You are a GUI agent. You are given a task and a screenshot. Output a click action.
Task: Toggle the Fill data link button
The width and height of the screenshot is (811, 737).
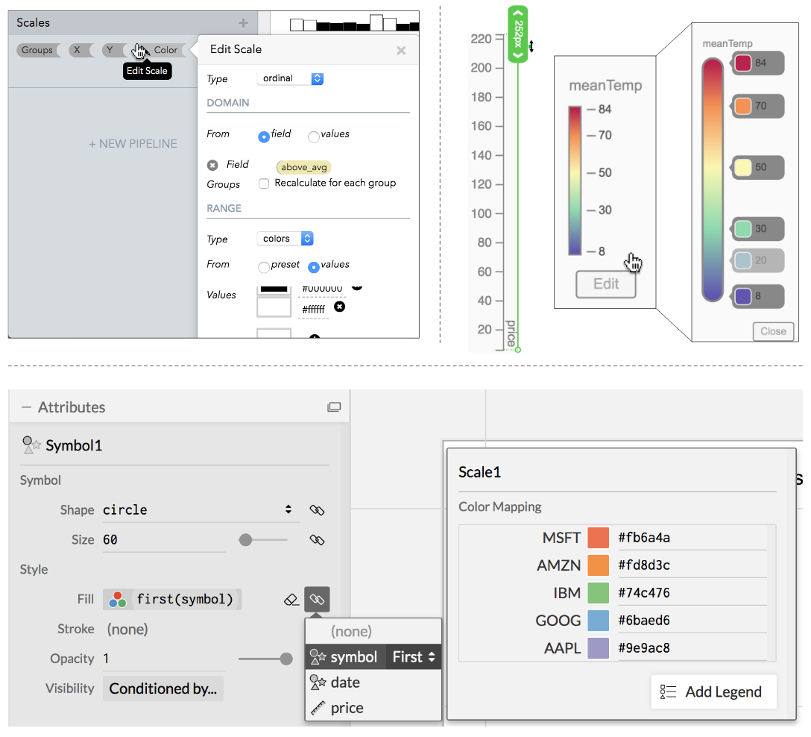tap(317, 599)
